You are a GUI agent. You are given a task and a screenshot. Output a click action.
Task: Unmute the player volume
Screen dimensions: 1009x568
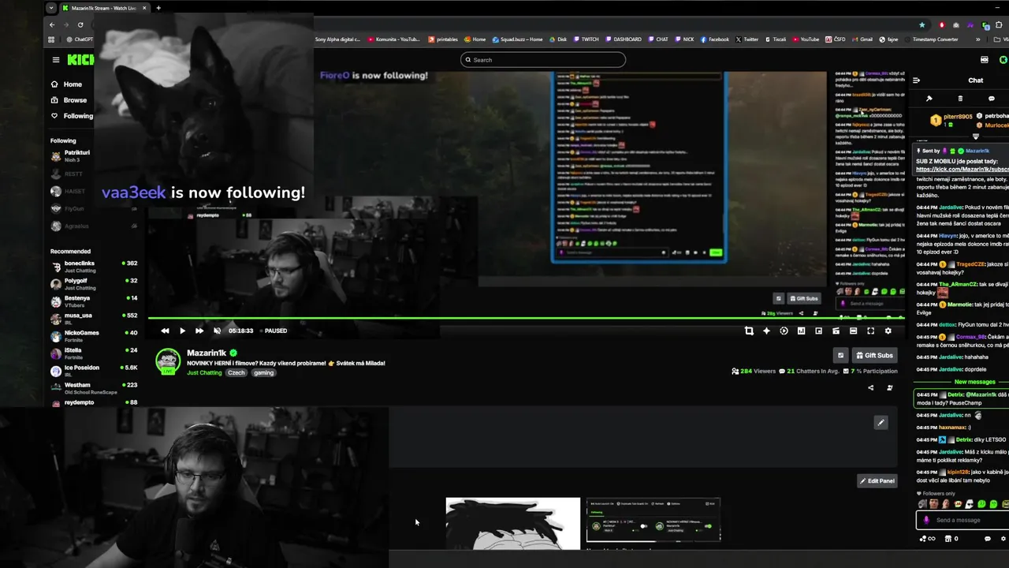pos(218,331)
